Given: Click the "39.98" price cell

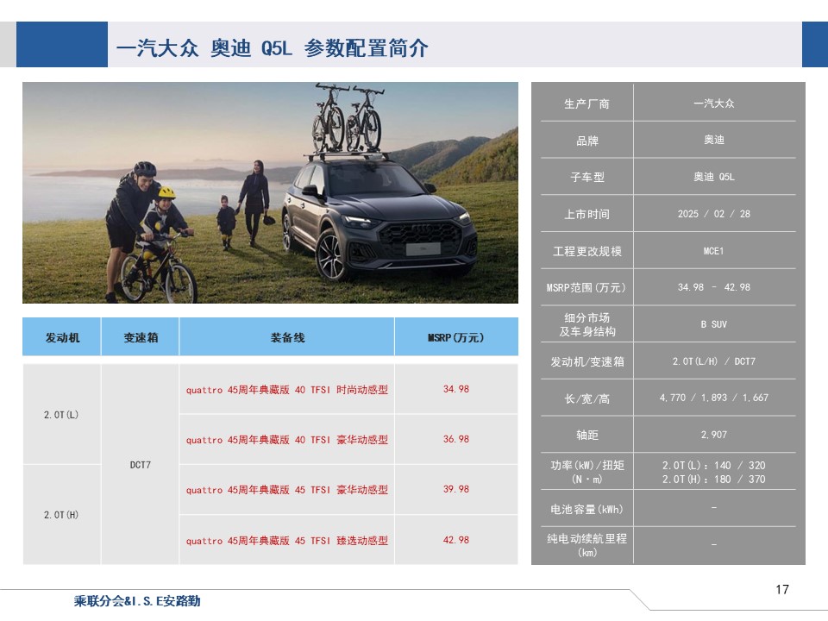Looking at the screenshot, I should point(456,490).
